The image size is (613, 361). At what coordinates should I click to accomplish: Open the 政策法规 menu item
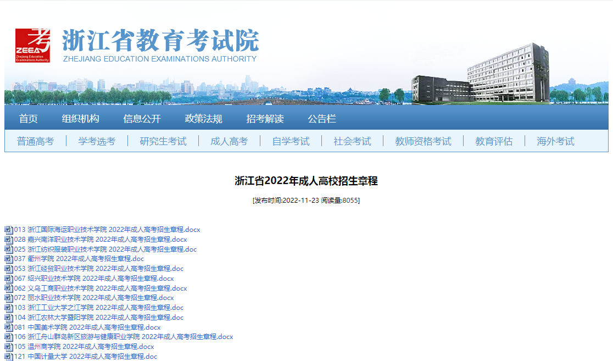pos(203,119)
